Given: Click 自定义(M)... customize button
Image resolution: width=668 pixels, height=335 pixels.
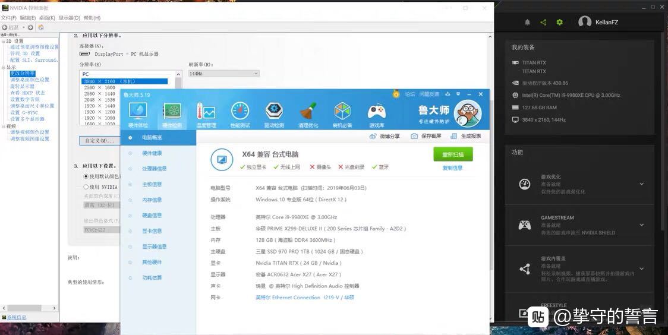Looking at the screenshot, I should tap(100, 140).
